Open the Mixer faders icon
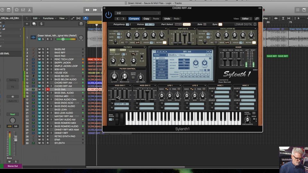This screenshot has height=173, width=308. [23, 10]
